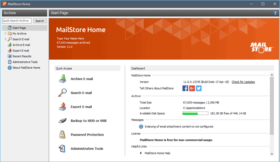The height and width of the screenshot is (162, 280).
Task: Click the '67,655 messages archived' banner text
Action: (x=73, y=43)
